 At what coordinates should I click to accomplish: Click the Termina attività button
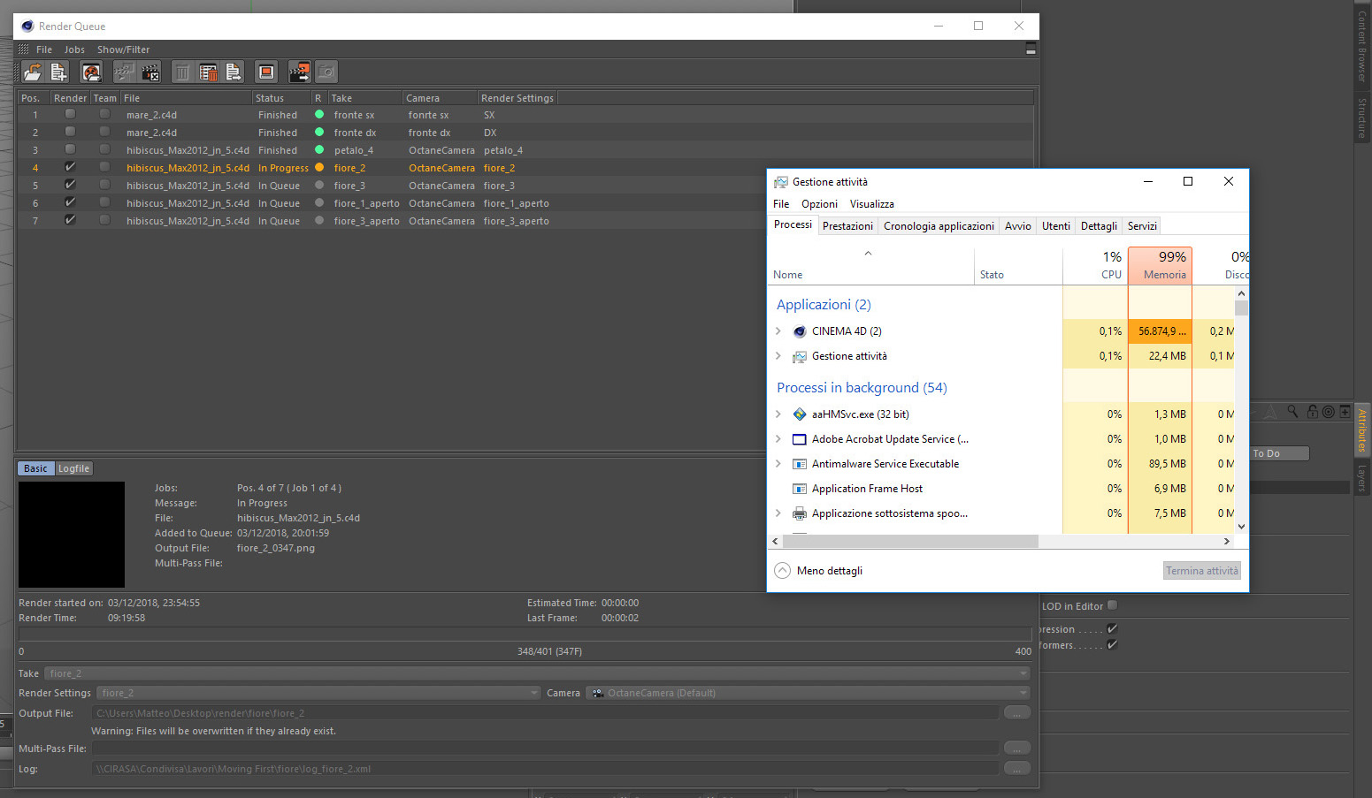pos(1202,571)
